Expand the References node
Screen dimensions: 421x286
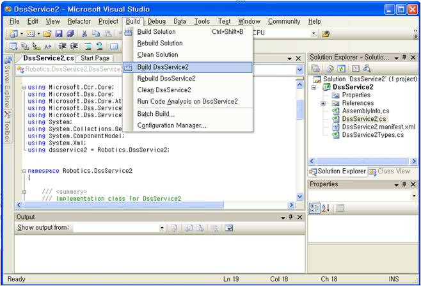click(x=323, y=103)
